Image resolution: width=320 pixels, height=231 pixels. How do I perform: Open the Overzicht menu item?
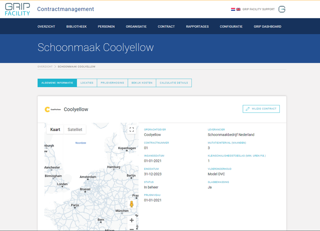click(x=46, y=26)
